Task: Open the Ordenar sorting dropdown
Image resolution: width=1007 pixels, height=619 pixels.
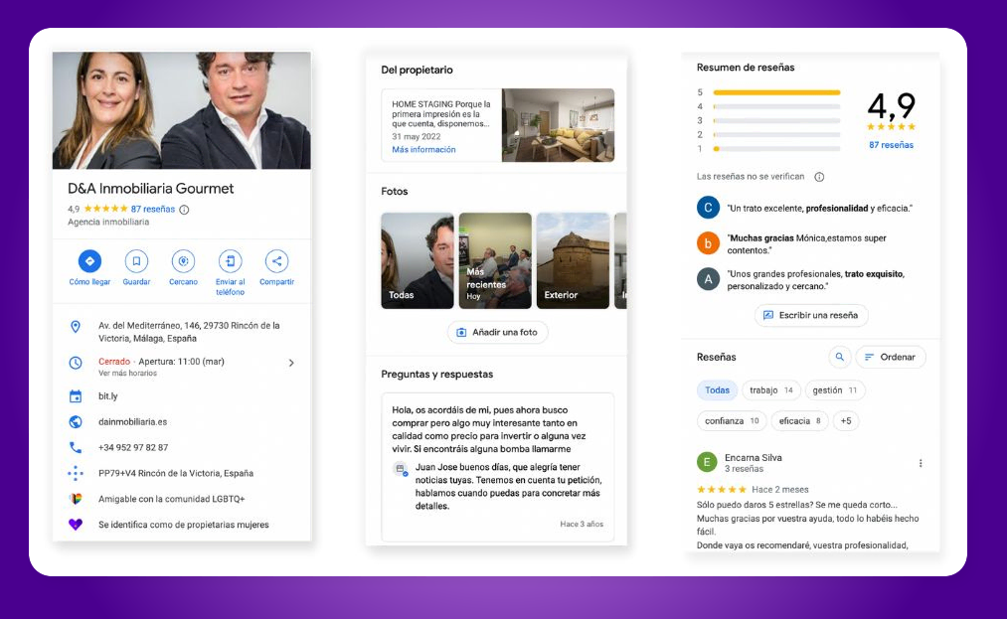Action: tap(890, 357)
